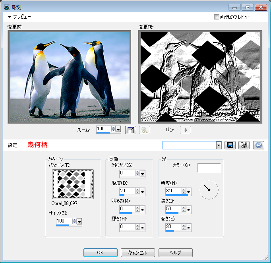This screenshot has width=271, height=263.
Task: Click the 角度 value field showing 315
Action: (173, 191)
